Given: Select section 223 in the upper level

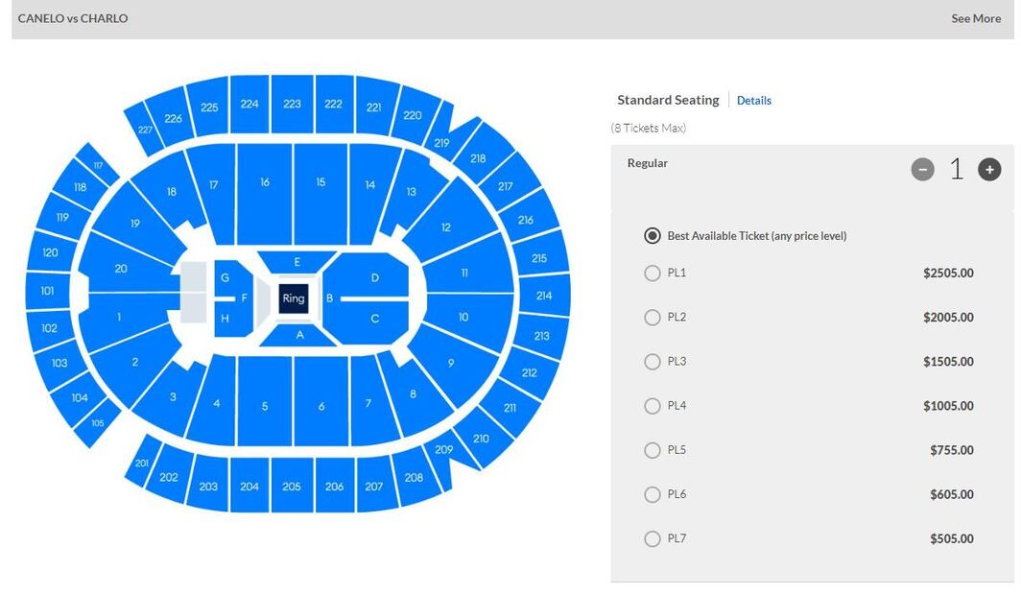Looking at the screenshot, I should click(292, 104).
